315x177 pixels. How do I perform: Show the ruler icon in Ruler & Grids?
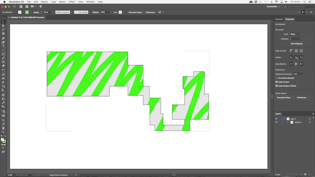click(x=291, y=51)
